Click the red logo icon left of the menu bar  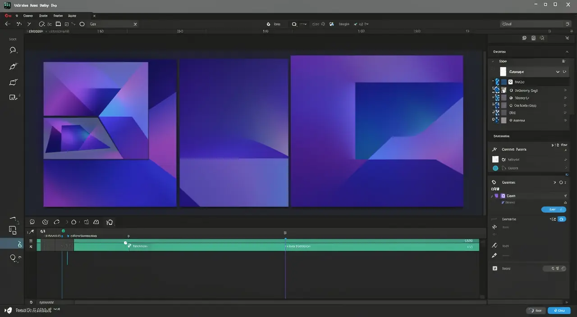[x=7, y=15]
